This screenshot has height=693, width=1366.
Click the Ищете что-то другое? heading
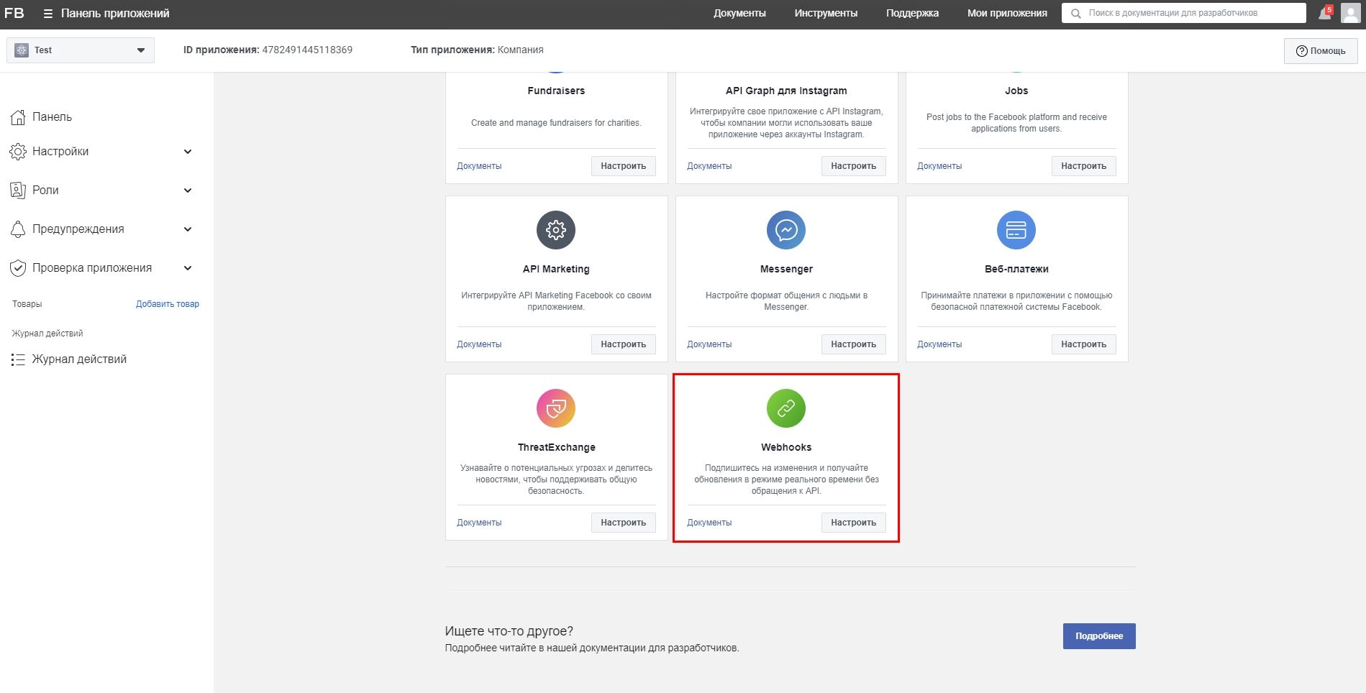pyautogui.click(x=509, y=631)
